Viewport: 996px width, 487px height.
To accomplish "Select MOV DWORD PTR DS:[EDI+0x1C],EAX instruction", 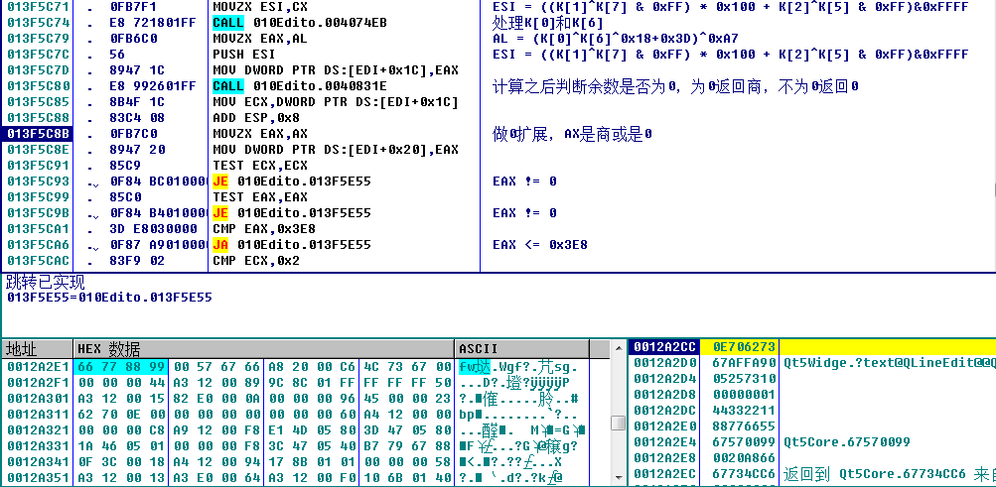I will pyautogui.click(x=336, y=70).
